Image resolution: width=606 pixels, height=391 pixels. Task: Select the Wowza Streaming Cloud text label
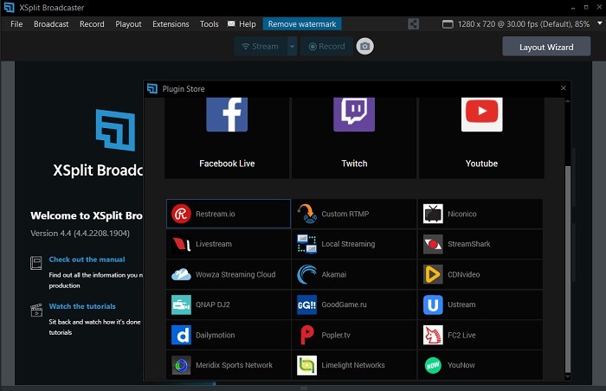tap(235, 274)
